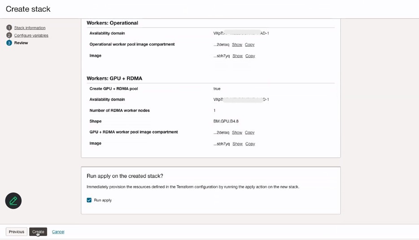Click the step 3 Review circle icon
This screenshot has height=240, width=419.
point(9,43)
